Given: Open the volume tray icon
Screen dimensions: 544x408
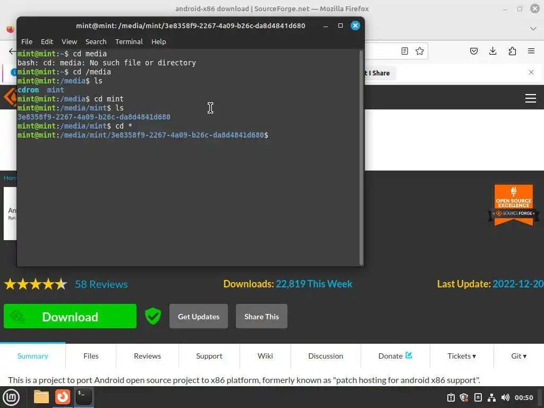Looking at the screenshot, I should (505, 397).
